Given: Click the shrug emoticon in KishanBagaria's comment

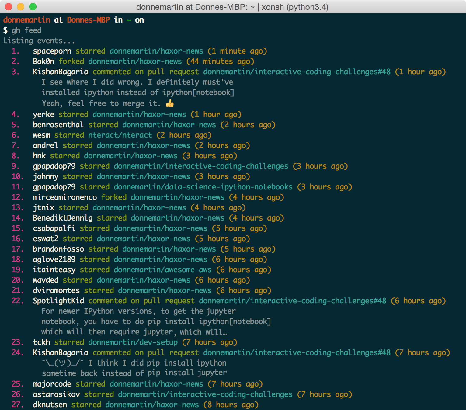Looking at the screenshot, I should (x=63, y=363).
